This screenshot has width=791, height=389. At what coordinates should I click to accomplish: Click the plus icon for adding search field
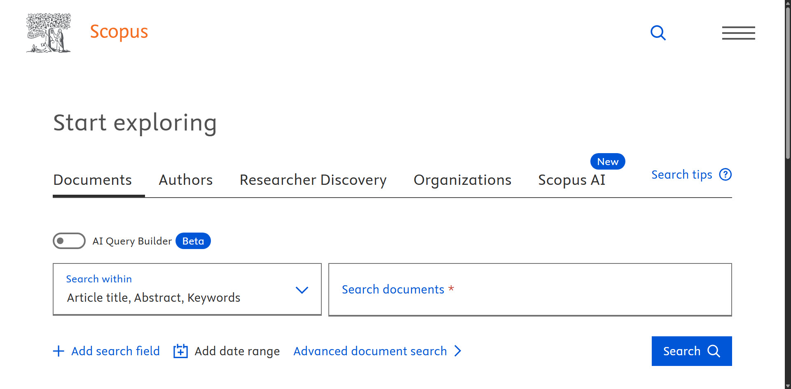tap(59, 351)
